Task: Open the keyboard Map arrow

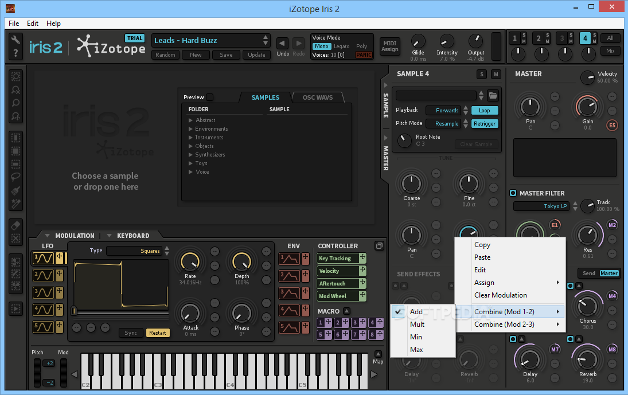Action: pos(378,354)
